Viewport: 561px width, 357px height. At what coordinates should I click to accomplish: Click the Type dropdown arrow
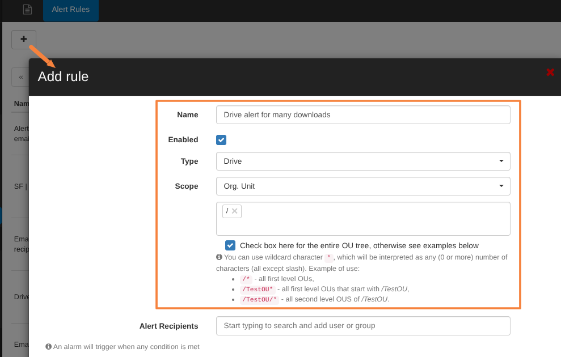click(501, 161)
